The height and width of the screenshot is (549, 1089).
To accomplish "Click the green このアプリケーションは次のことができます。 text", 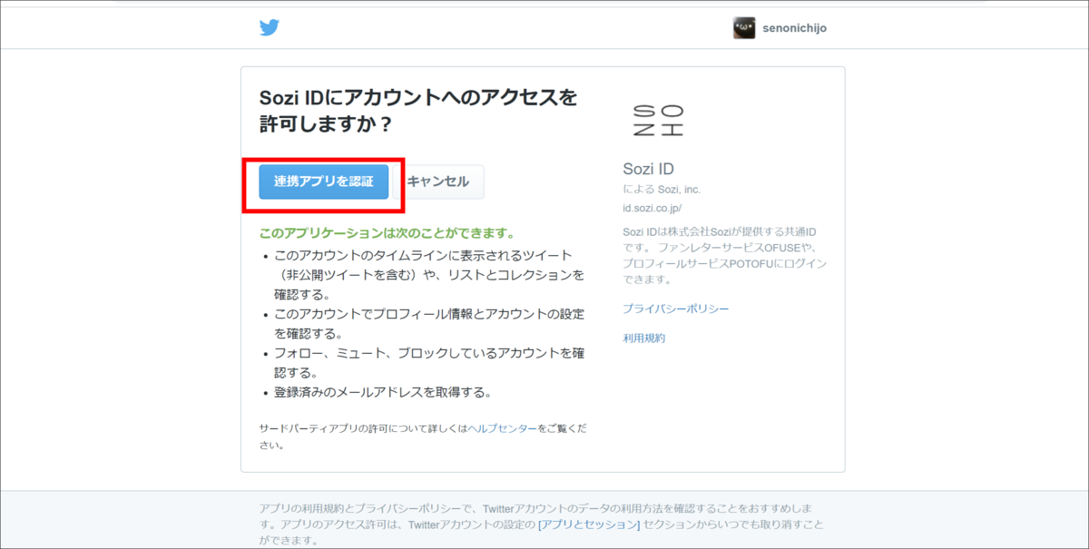I will [388, 233].
